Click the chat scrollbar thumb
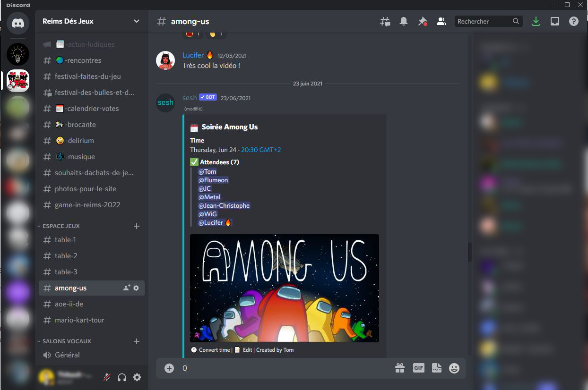The height and width of the screenshot is (390, 588). point(469,252)
